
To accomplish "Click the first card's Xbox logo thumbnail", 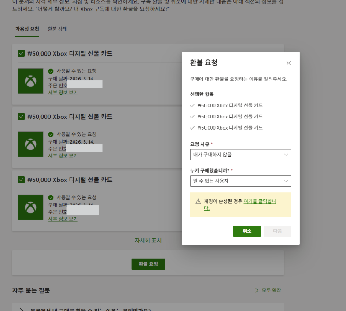I will [x=30, y=81].
